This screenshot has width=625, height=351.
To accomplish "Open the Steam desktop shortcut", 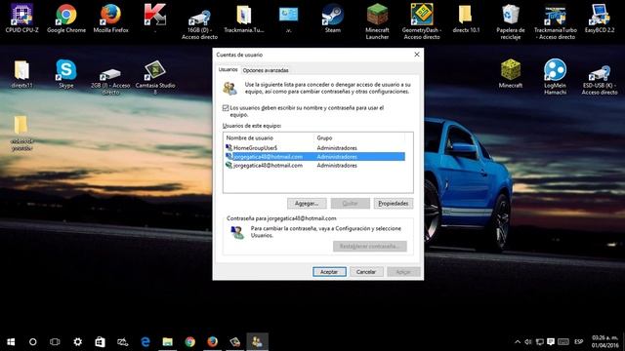I will click(x=332, y=18).
